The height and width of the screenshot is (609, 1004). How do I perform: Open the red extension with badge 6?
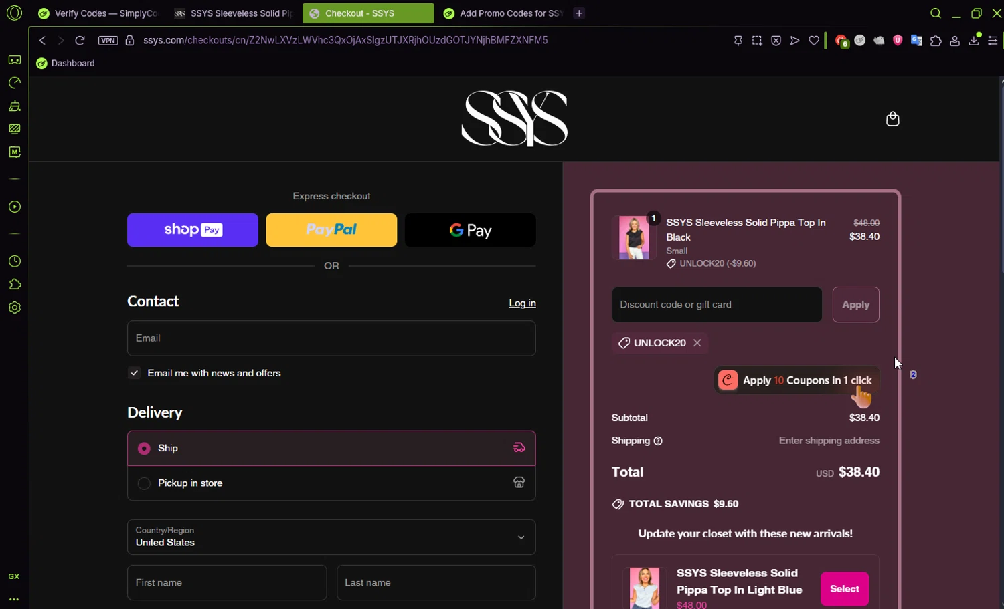pos(842,41)
